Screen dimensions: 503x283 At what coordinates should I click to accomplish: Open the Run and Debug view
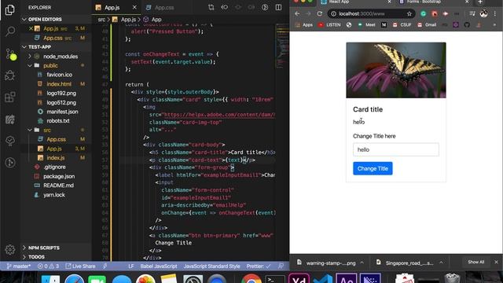pos(10,75)
